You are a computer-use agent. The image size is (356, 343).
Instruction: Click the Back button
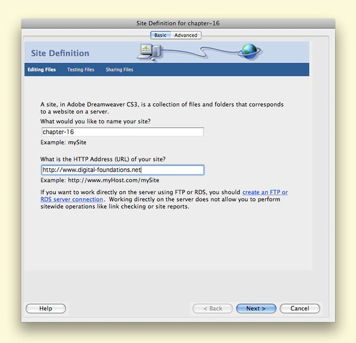pyautogui.click(x=212, y=309)
